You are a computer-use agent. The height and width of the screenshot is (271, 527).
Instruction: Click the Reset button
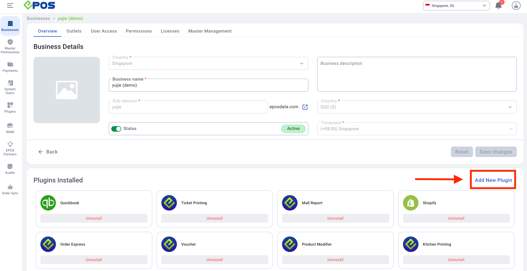click(462, 152)
